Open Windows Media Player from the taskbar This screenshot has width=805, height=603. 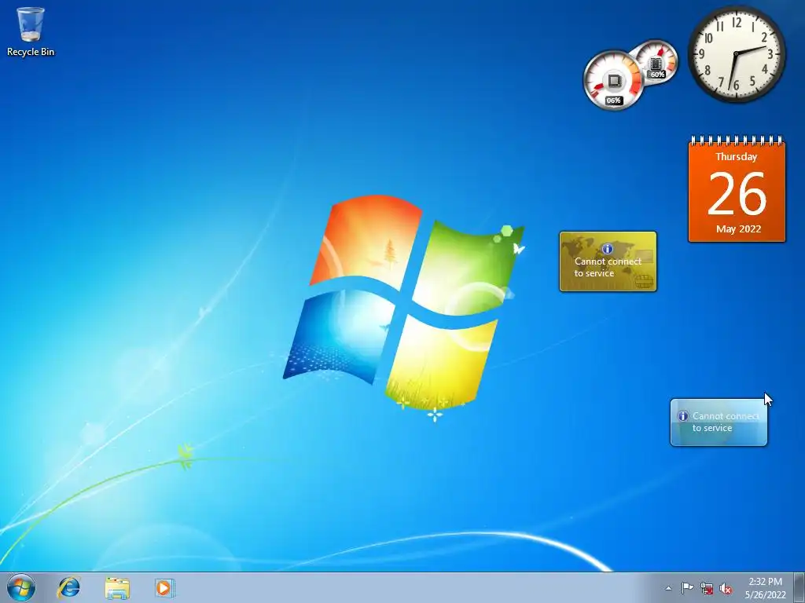pyautogui.click(x=164, y=587)
